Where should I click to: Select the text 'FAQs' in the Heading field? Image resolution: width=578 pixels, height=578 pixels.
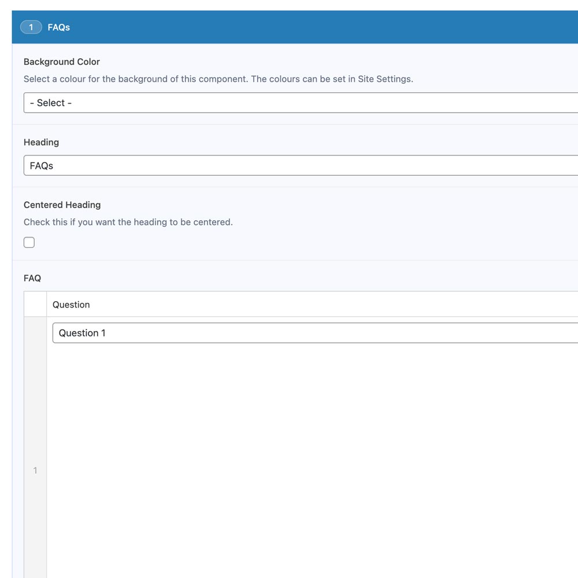tap(40, 165)
